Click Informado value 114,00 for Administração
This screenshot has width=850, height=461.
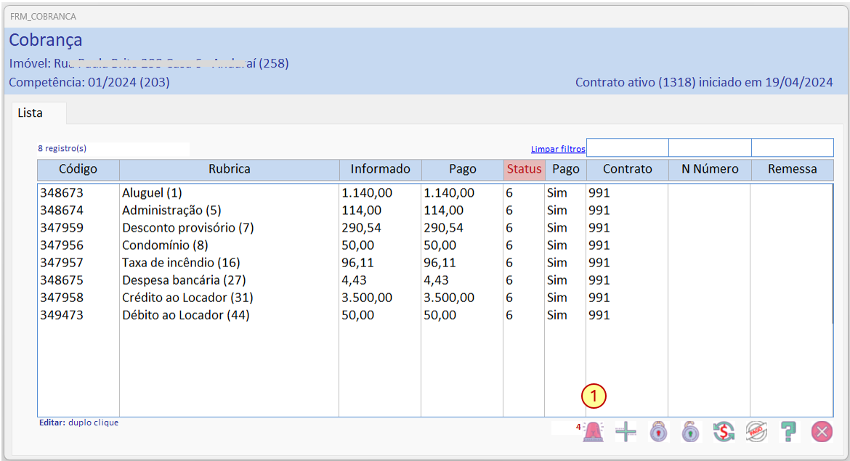coord(362,211)
